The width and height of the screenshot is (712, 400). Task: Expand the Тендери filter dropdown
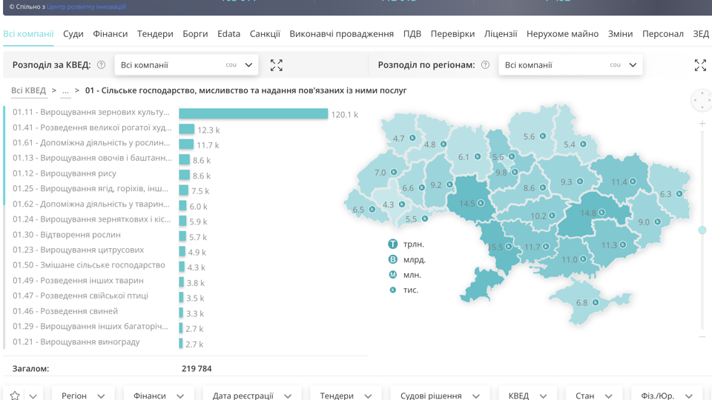(346, 396)
